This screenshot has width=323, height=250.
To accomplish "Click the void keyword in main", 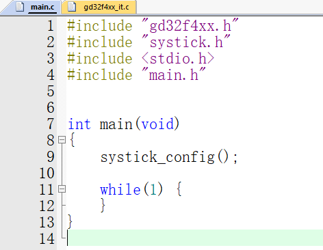I will pos(157,124).
